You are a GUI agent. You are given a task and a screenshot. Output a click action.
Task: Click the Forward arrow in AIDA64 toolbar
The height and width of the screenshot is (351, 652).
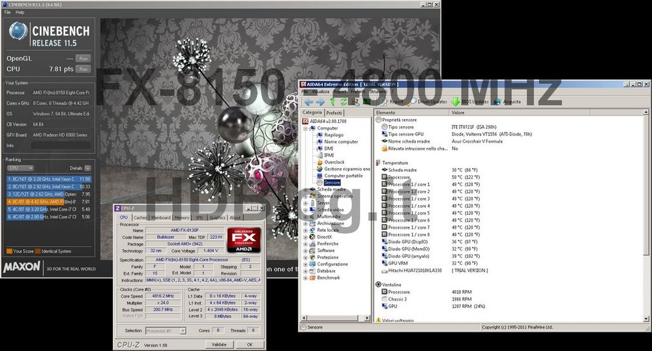coord(320,102)
